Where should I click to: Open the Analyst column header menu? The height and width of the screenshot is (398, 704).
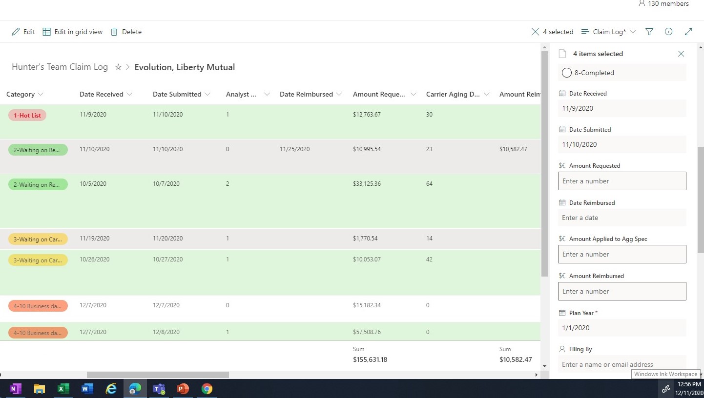point(267,94)
